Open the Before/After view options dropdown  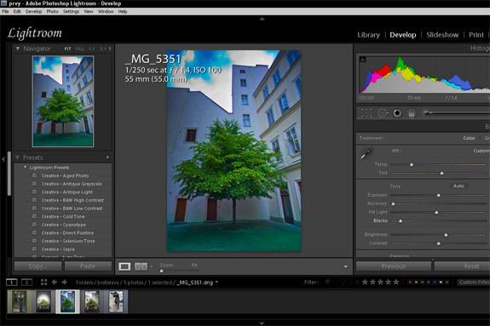(x=151, y=266)
